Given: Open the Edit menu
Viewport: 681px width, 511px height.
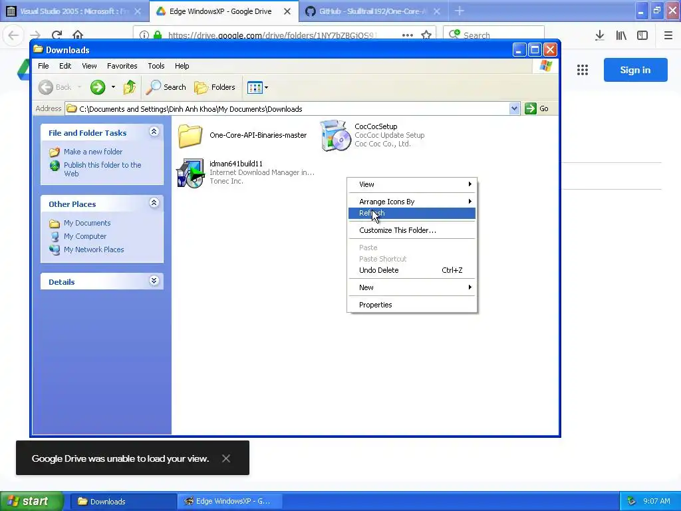Looking at the screenshot, I should 65,66.
